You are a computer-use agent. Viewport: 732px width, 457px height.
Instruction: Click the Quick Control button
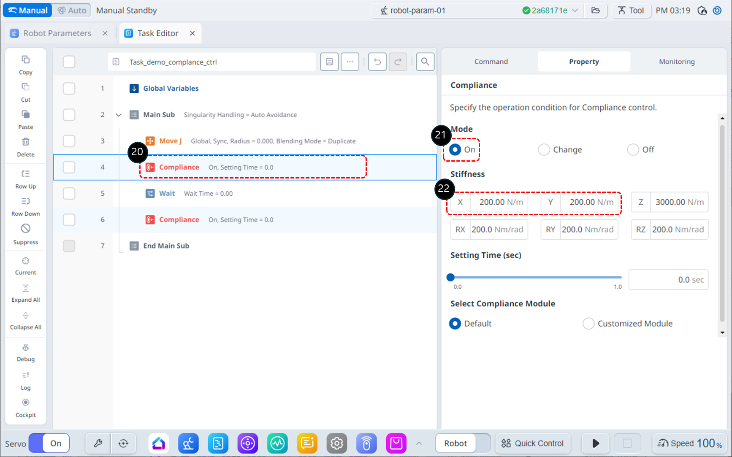tap(532, 443)
